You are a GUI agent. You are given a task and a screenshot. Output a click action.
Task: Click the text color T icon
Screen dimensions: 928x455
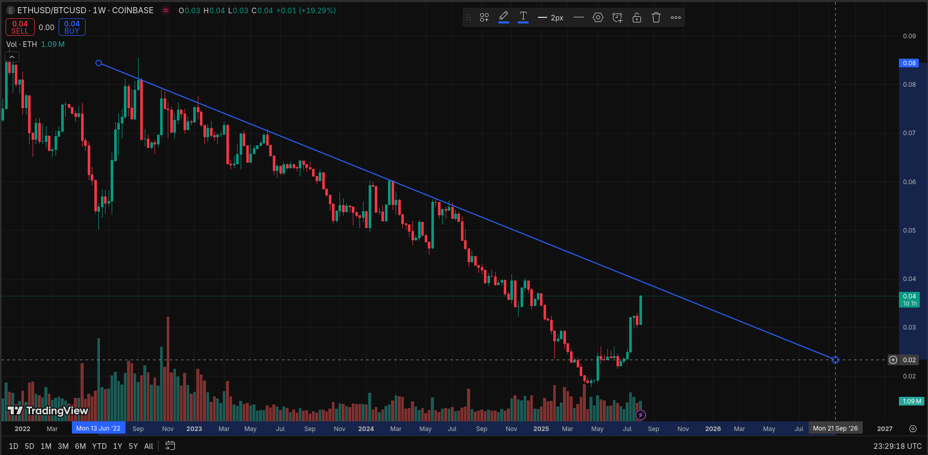point(523,17)
